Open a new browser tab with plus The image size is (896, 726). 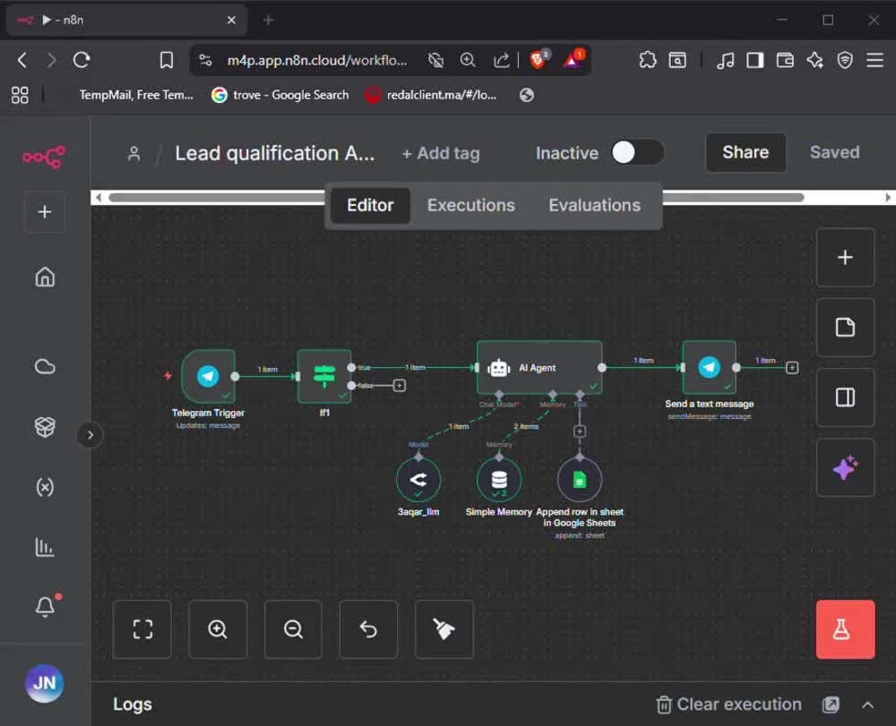click(x=268, y=21)
